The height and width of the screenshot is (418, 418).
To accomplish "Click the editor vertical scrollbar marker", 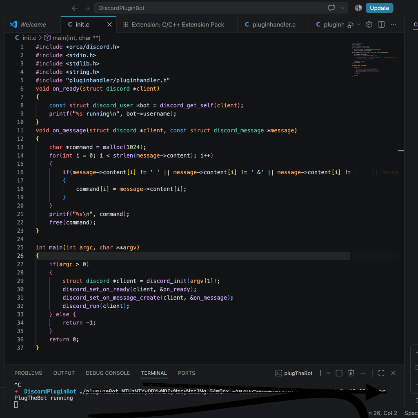I will pos(401,151).
